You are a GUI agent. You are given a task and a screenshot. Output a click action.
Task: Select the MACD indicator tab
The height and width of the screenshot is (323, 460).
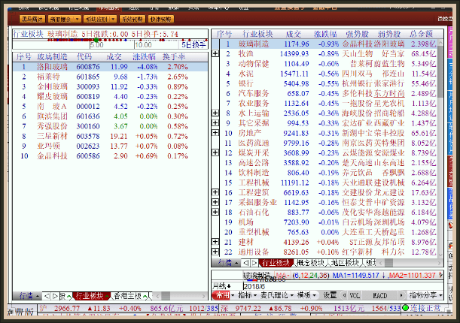380,295
